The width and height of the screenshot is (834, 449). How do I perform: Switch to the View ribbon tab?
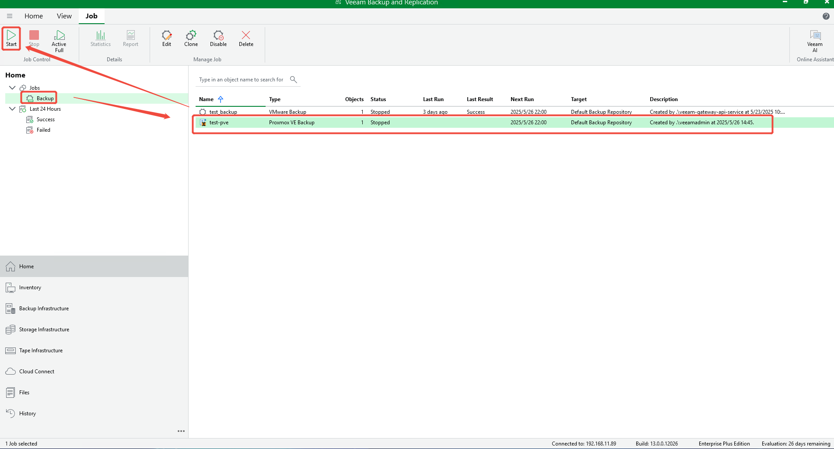64,16
